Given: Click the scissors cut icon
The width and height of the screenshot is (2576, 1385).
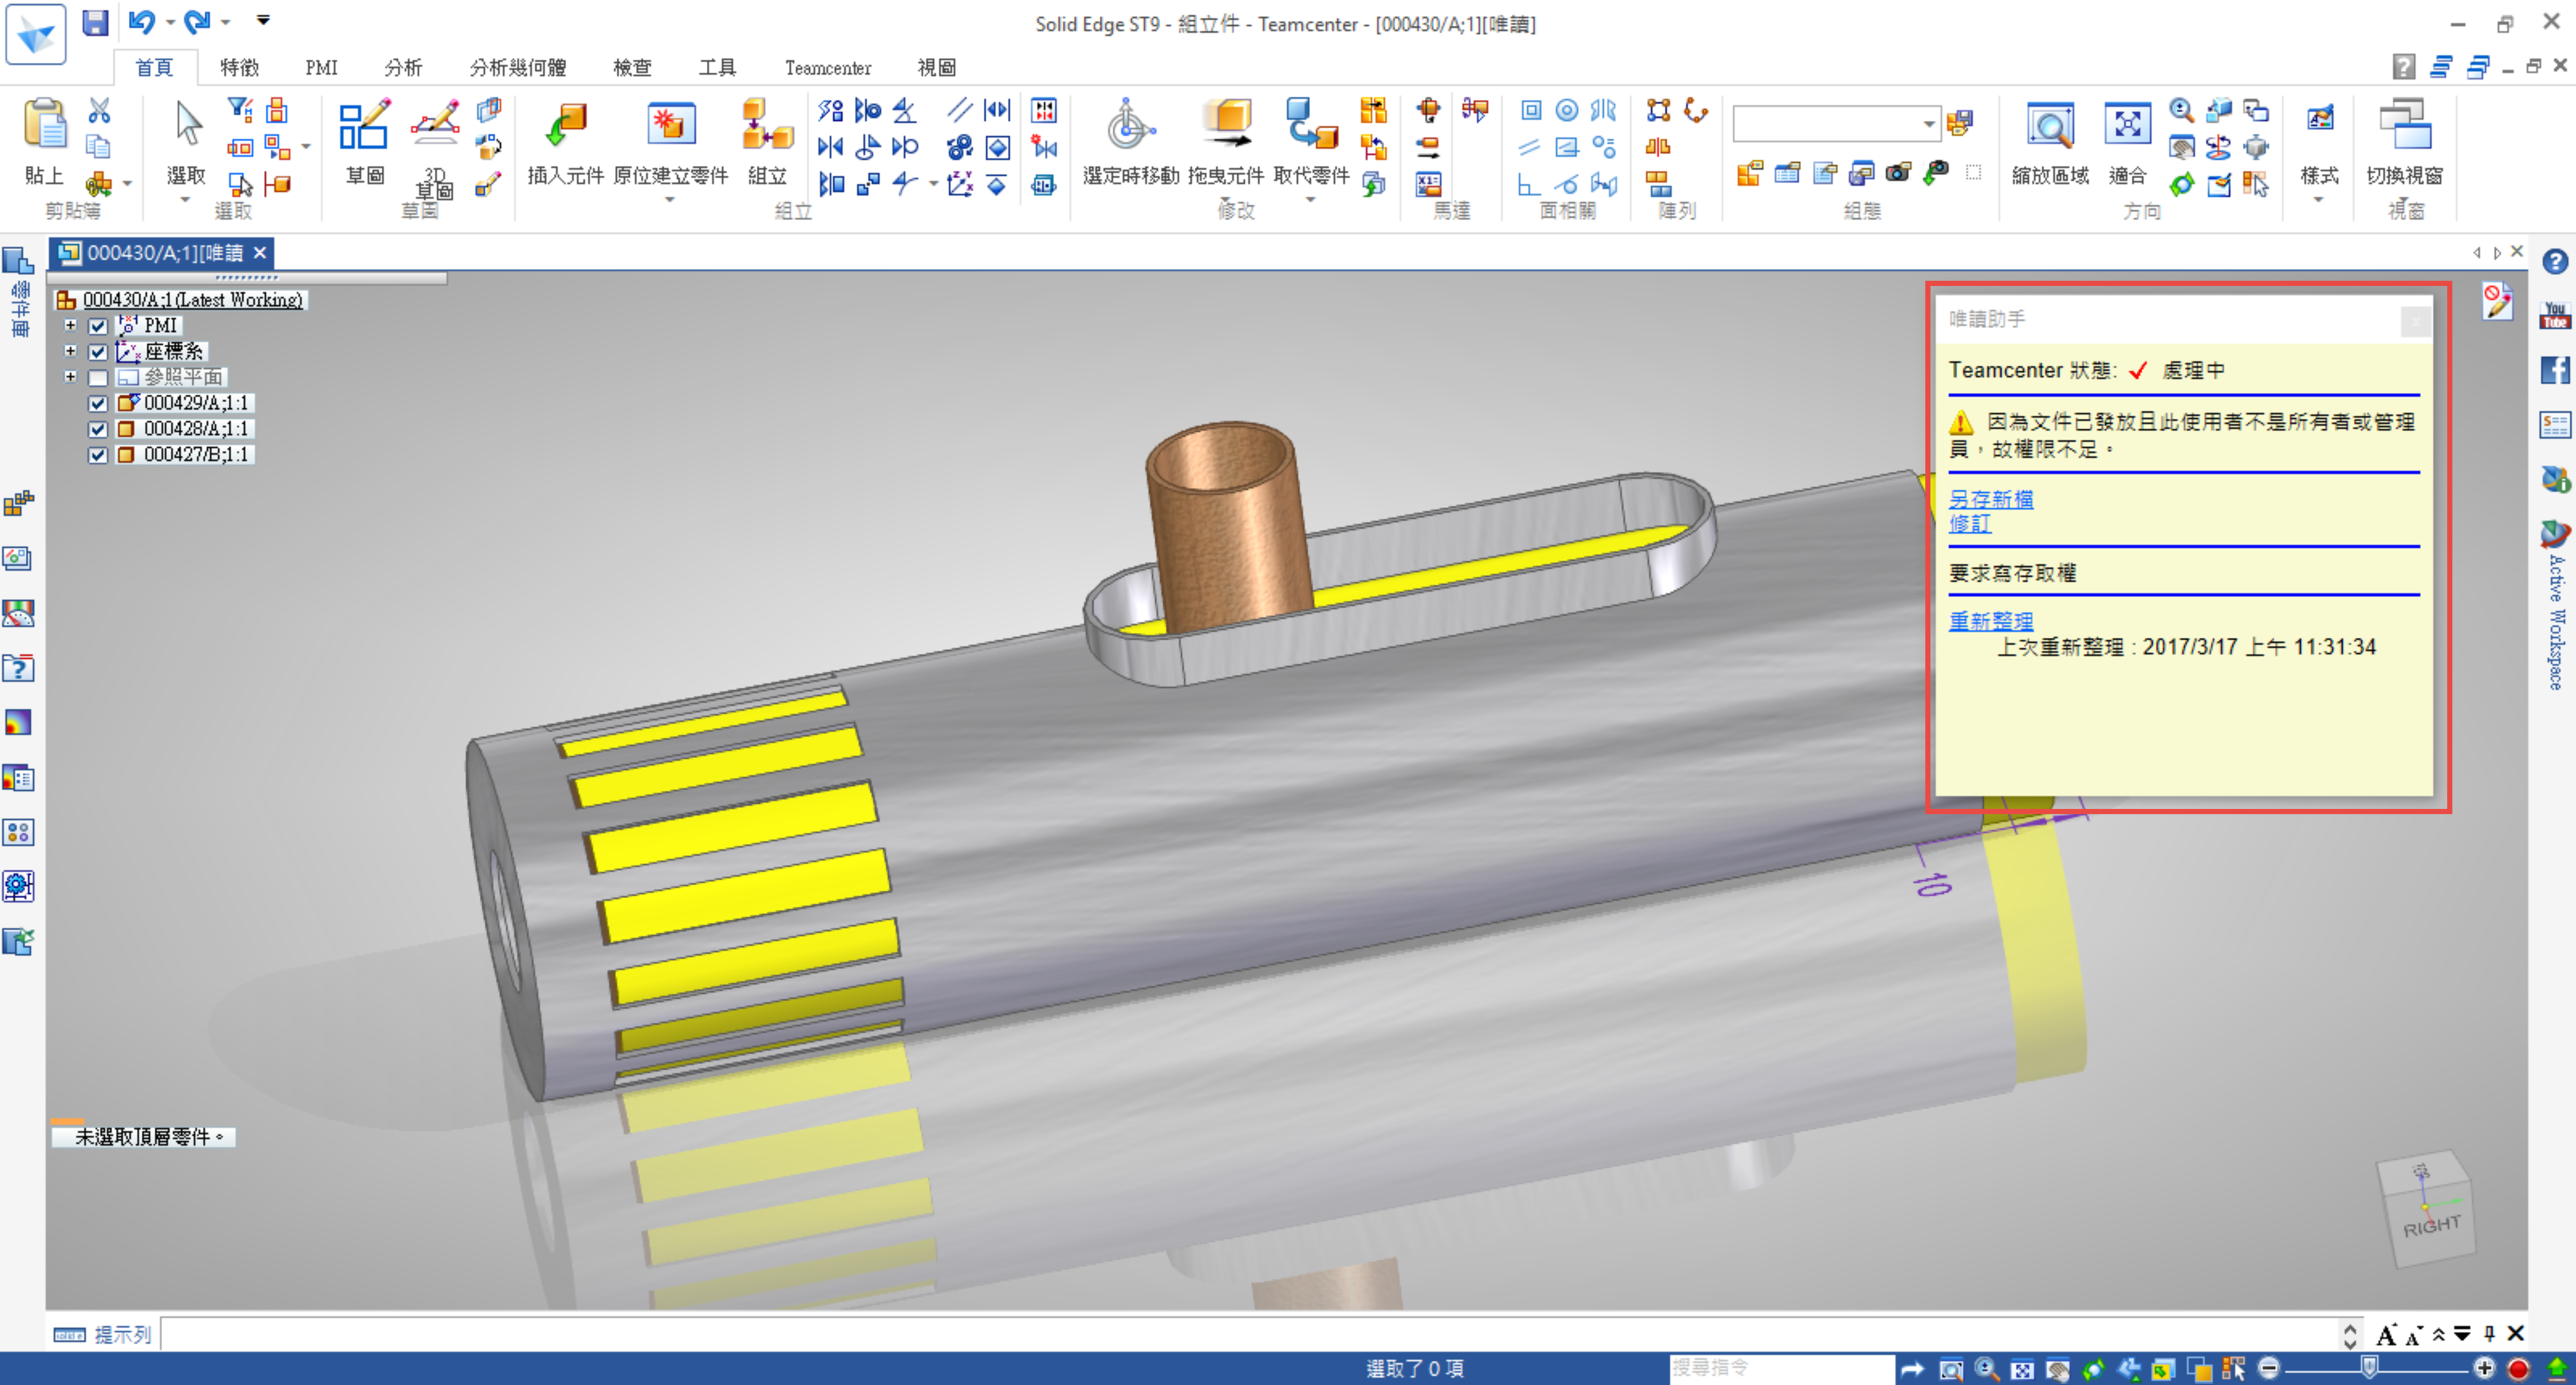Looking at the screenshot, I should point(99,110).
